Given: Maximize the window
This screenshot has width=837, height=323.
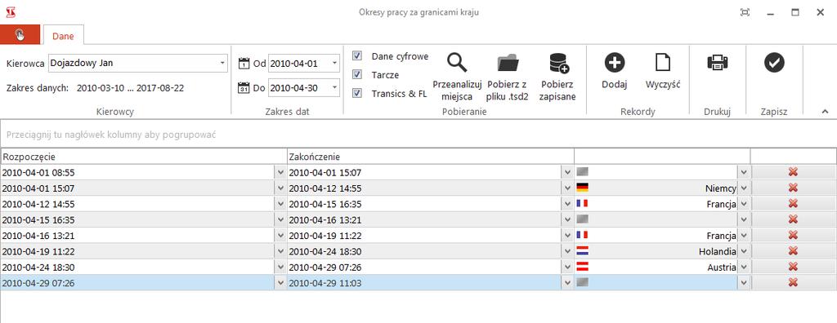Looking at the screenshot, I should pyautogui.click(x=795, y=13).
